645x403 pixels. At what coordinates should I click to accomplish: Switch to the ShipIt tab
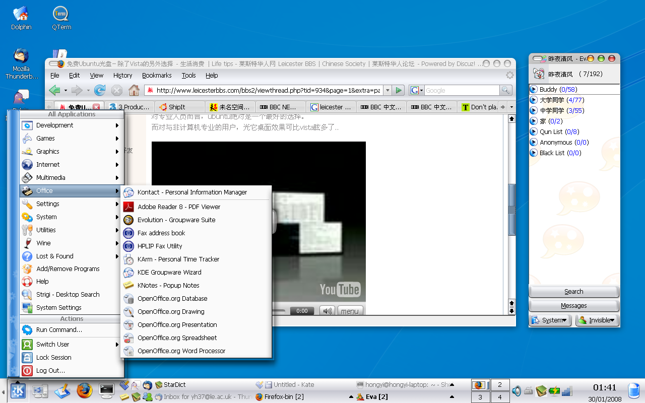point(179,107)
